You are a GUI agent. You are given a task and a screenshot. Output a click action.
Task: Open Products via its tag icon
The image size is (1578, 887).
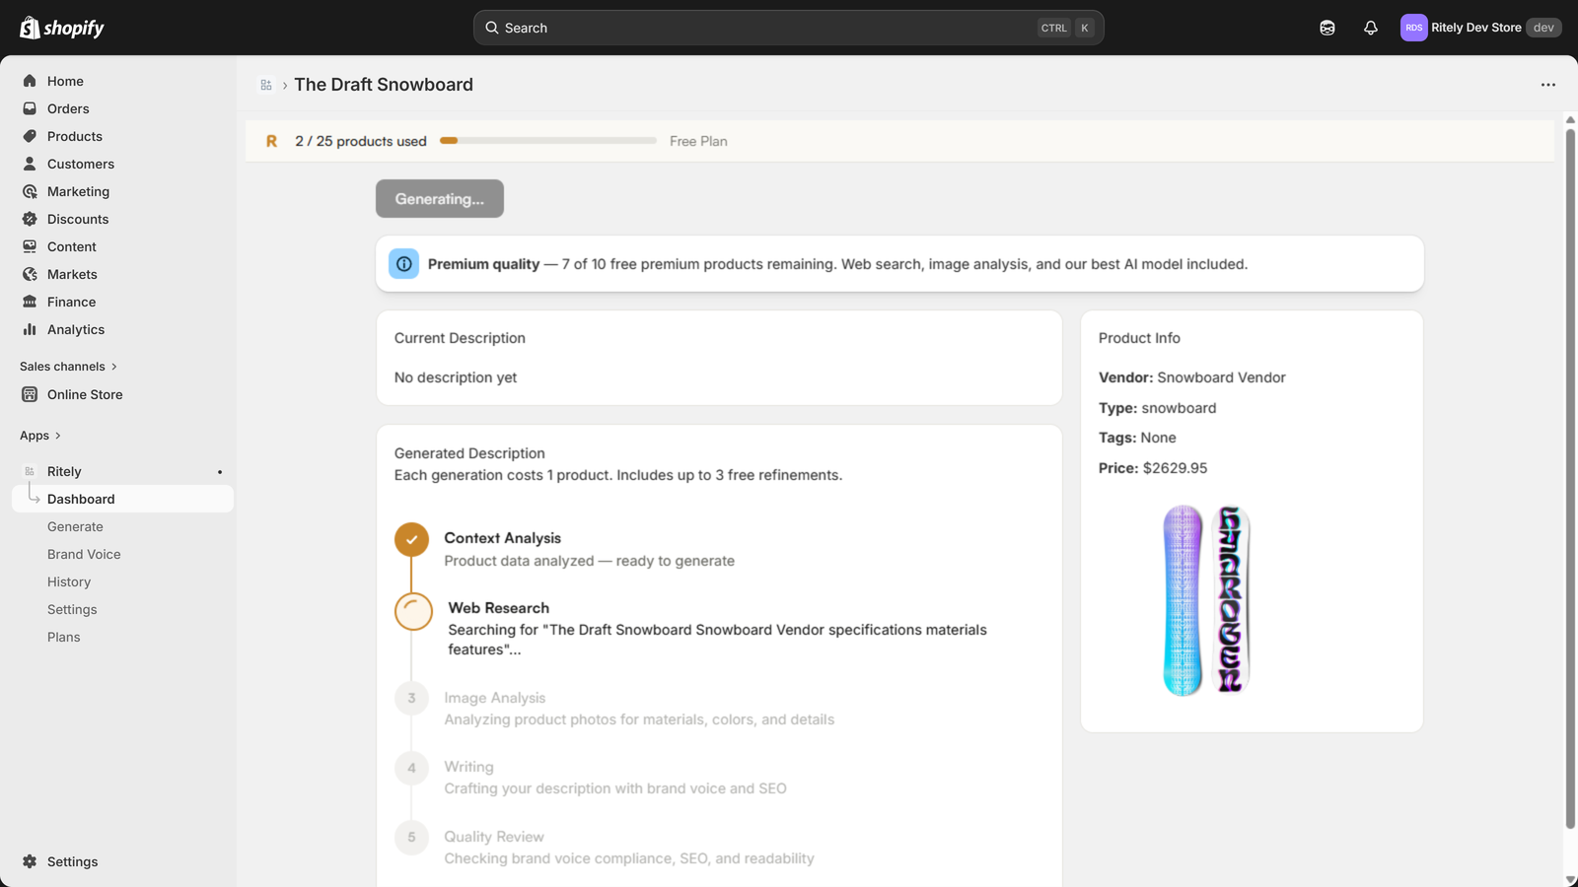click(30, 136)
